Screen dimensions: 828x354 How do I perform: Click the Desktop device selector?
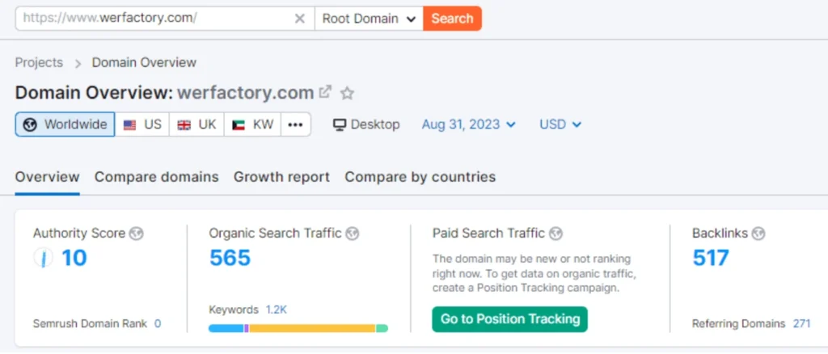[366, 124]
